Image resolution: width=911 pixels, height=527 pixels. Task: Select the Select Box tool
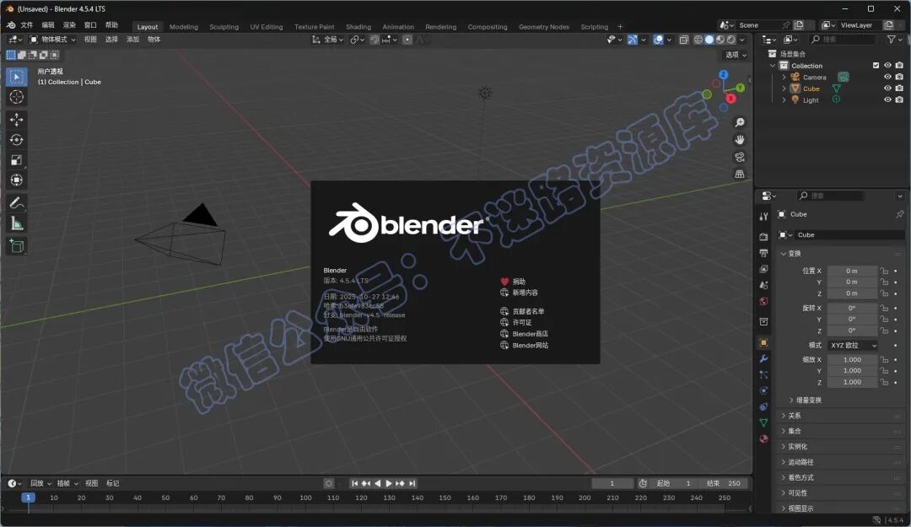[x=16, y=77]
